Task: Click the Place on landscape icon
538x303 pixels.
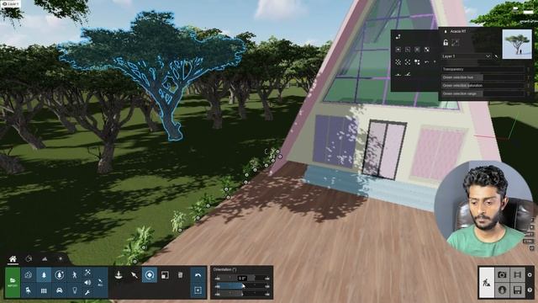Action: (398, 74)
